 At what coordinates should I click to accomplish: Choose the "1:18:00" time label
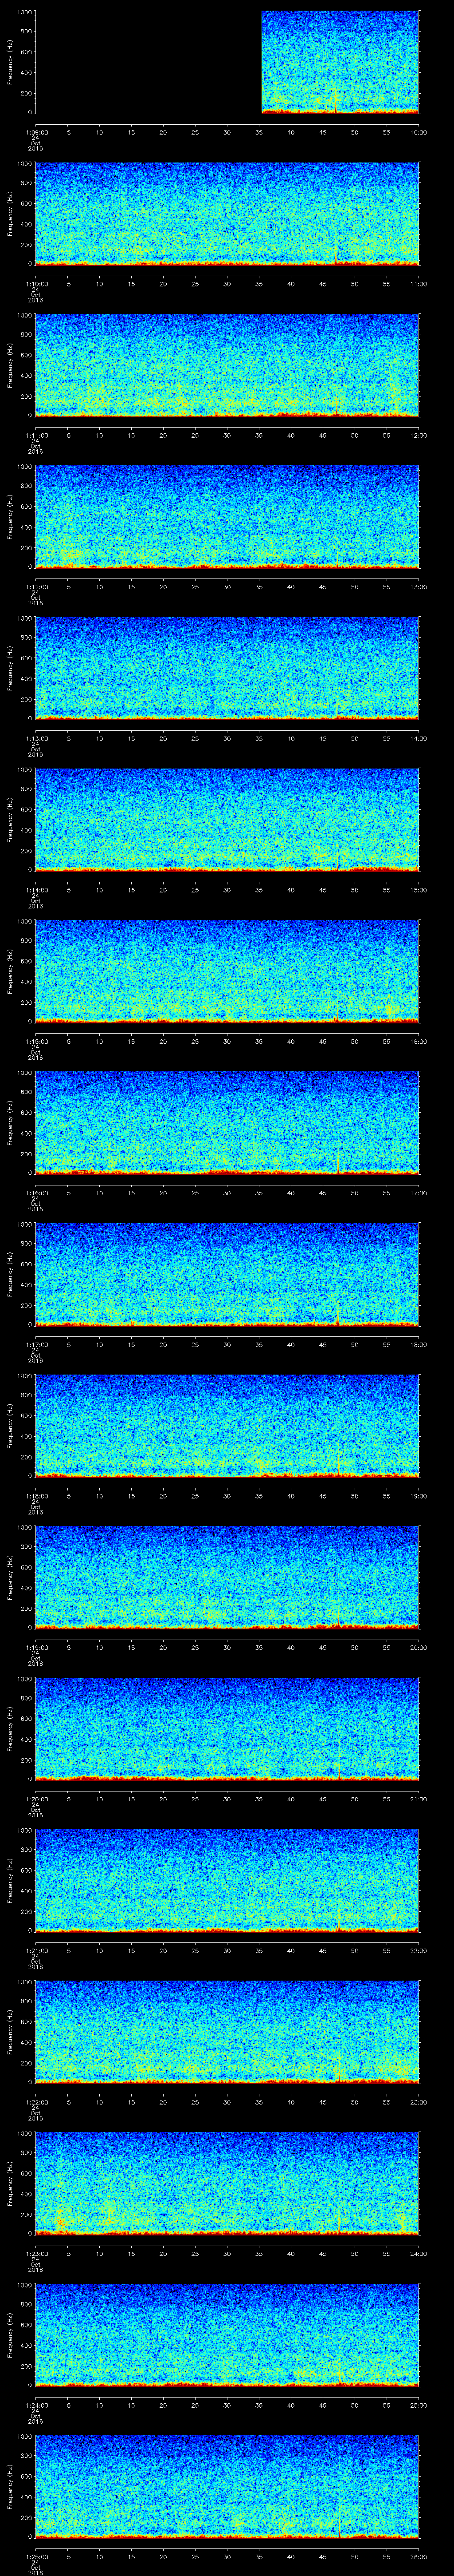point(36,1495)
